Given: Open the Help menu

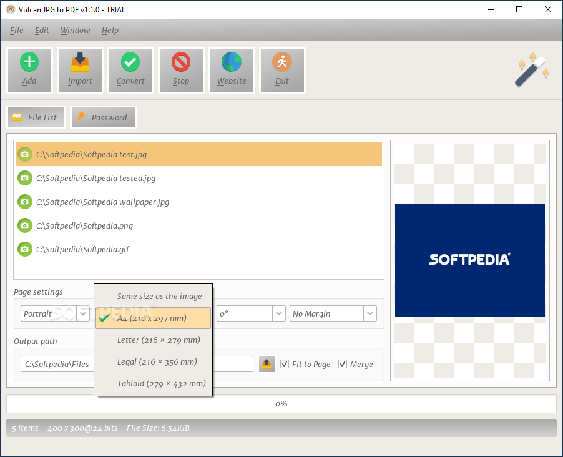Looking at the screenshot, I should tap(110, 31).
